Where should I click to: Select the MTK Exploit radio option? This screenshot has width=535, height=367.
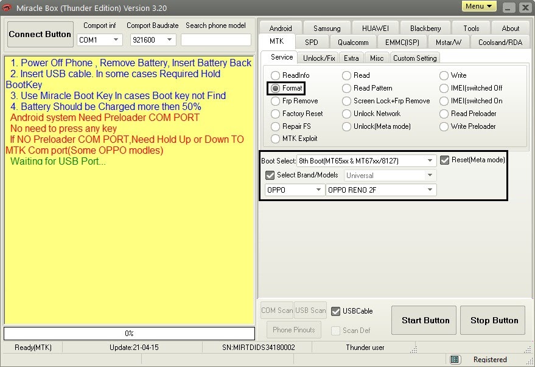[x=294, y=139]
